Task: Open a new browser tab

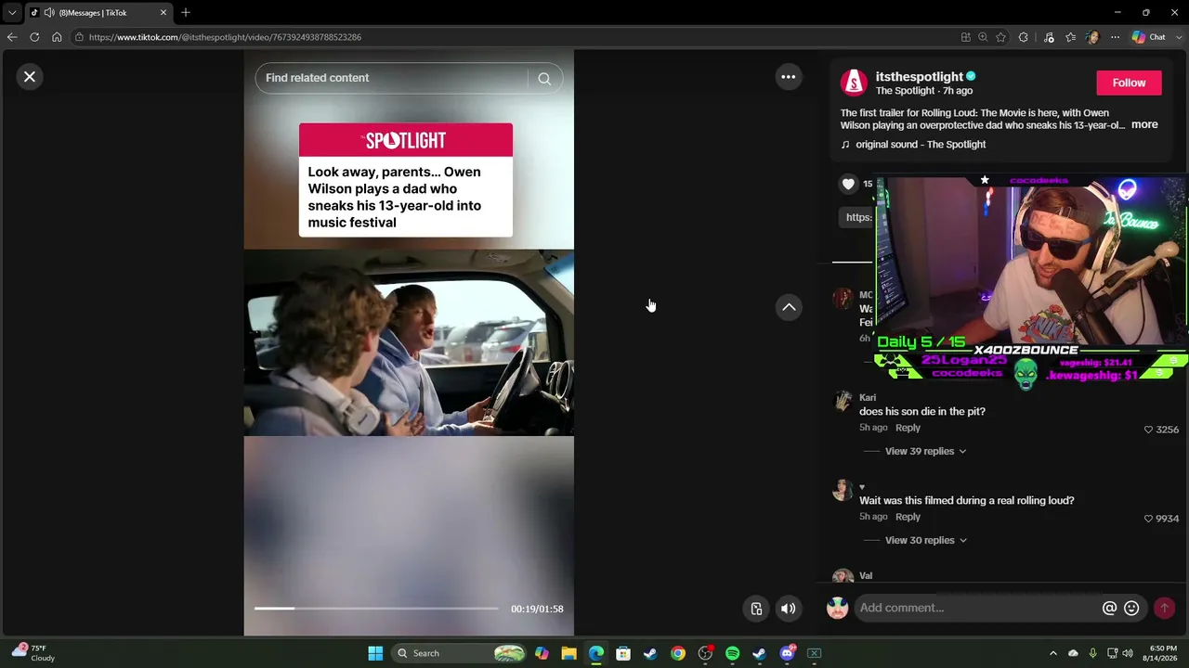Action: tap(186, 13)
